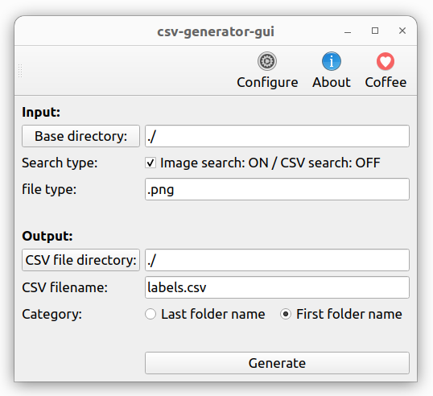The height and width of the screenshot is (396, 433).
Task: Close the csv-generator-gui window
Action: pos(402,31)
